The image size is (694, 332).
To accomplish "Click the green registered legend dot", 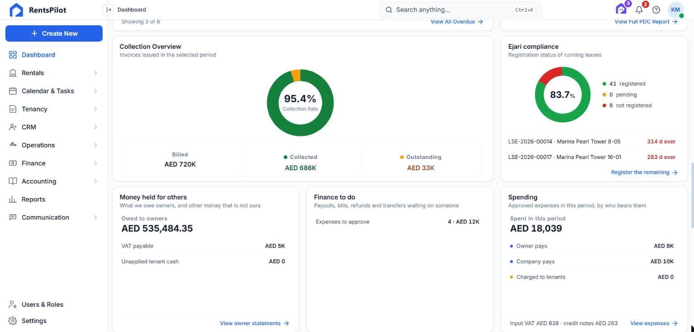I will pos(604,84).
